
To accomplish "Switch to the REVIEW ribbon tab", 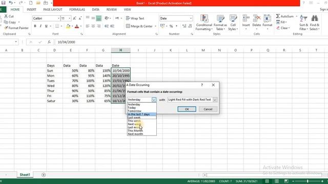I will click(x=112, y=10).
